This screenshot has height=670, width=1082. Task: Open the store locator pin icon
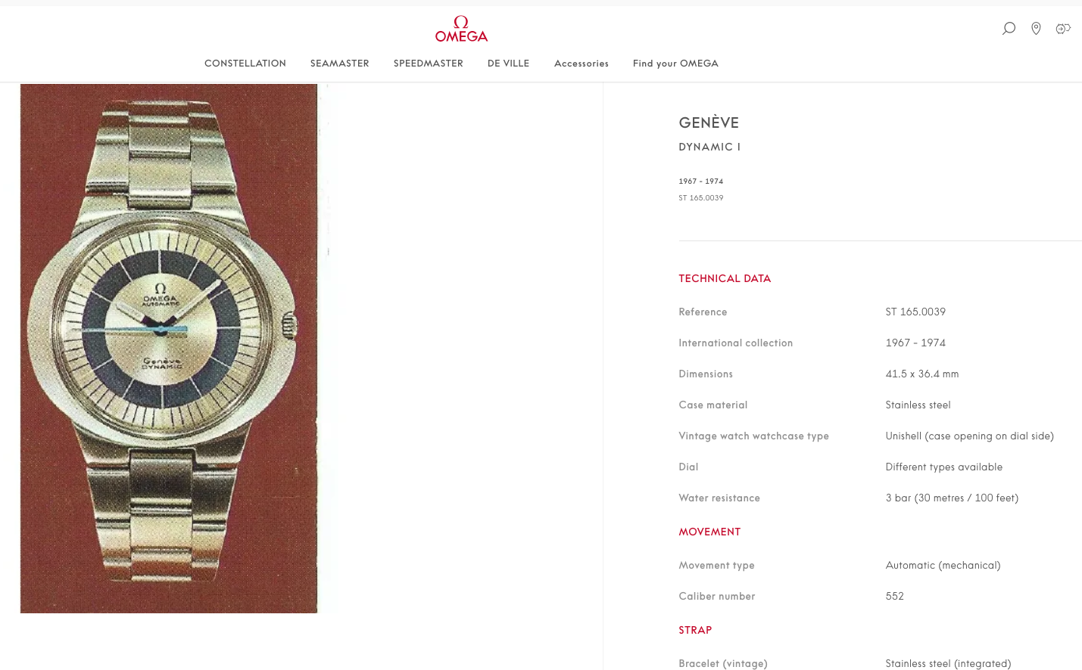[1036, 29]
